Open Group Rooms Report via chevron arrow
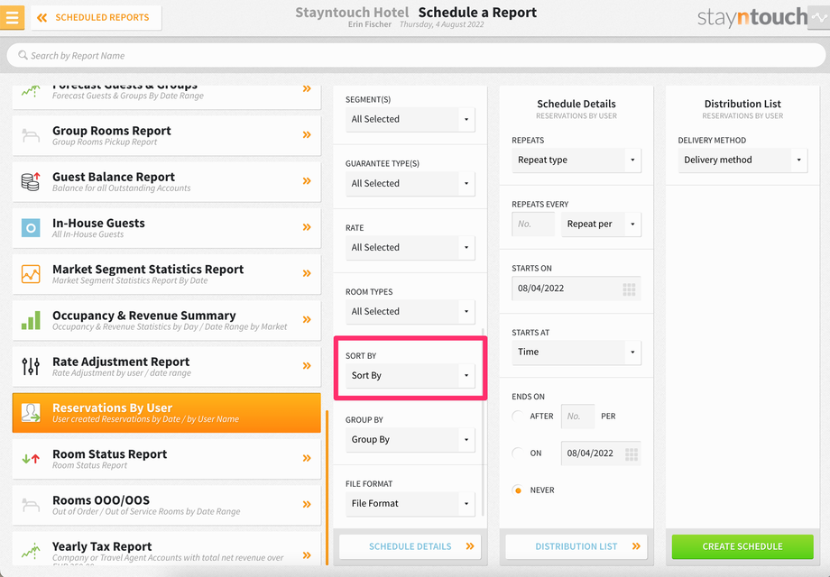The image size is (830, 577). [x=307, y=135]
